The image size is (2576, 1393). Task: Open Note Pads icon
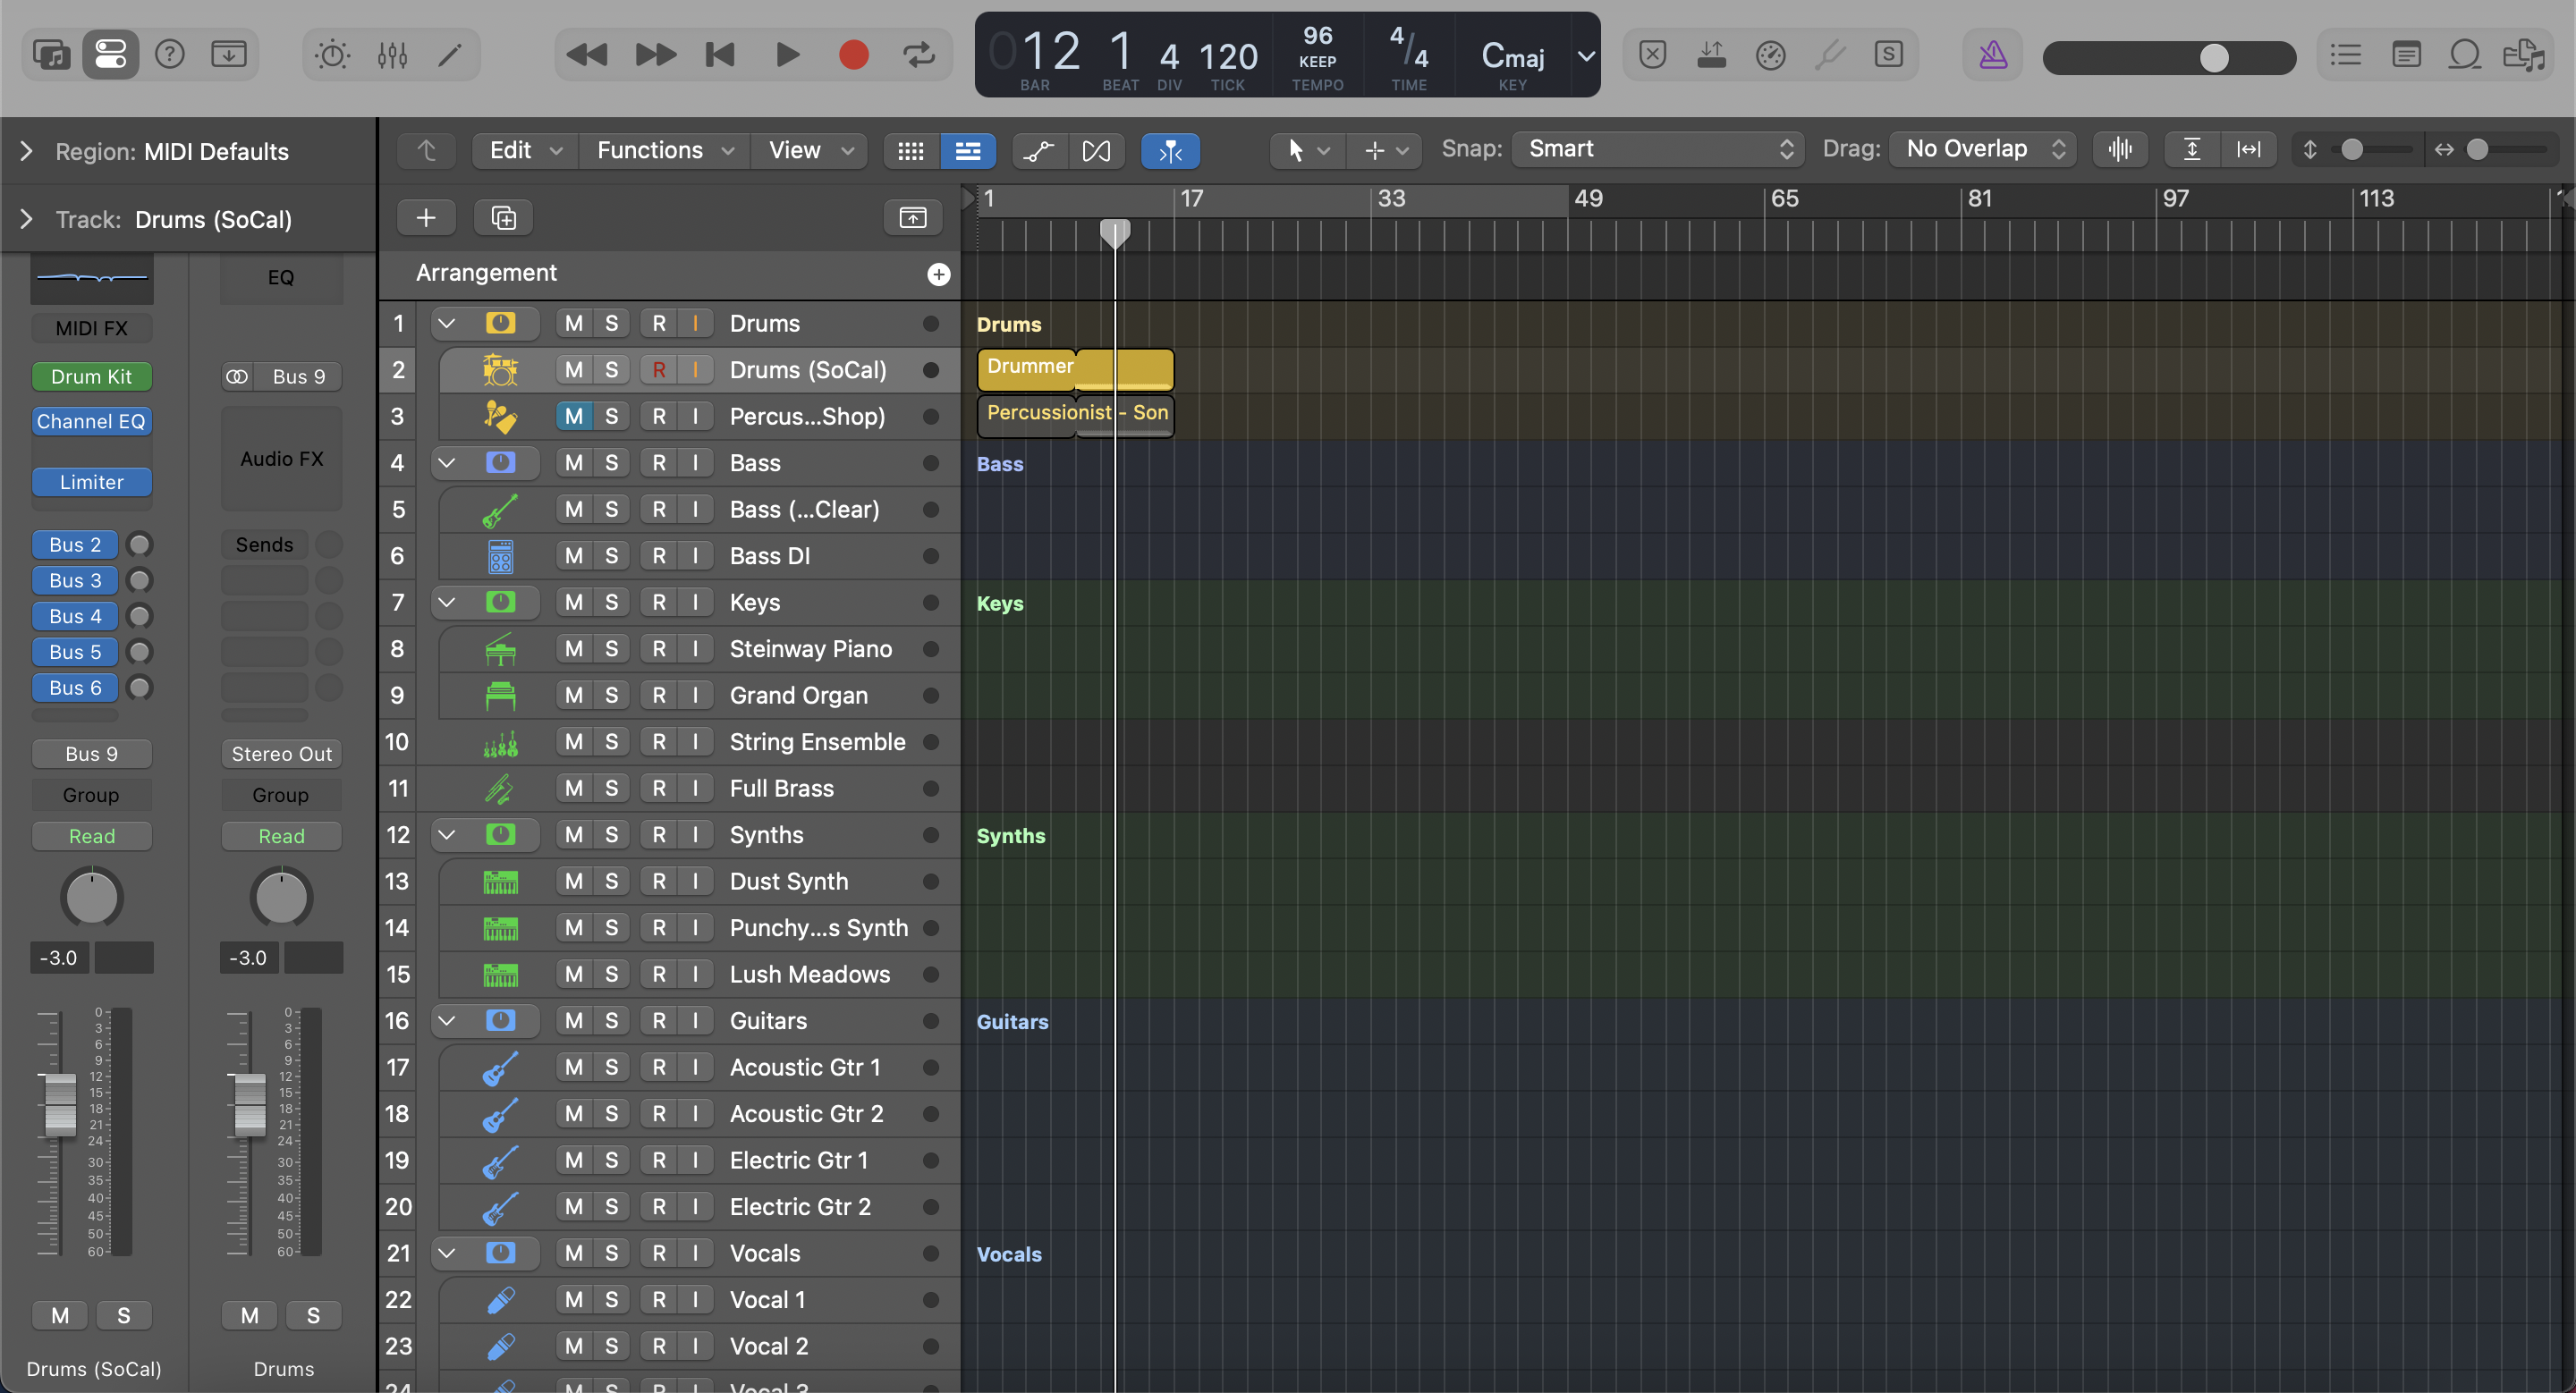(x=2406, y=55)
